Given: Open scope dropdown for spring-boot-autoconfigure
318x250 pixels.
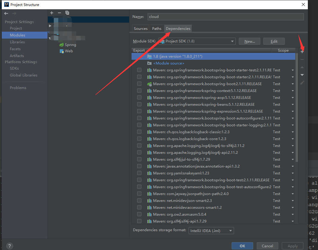Looking at the screenshot, I should 293,118.
